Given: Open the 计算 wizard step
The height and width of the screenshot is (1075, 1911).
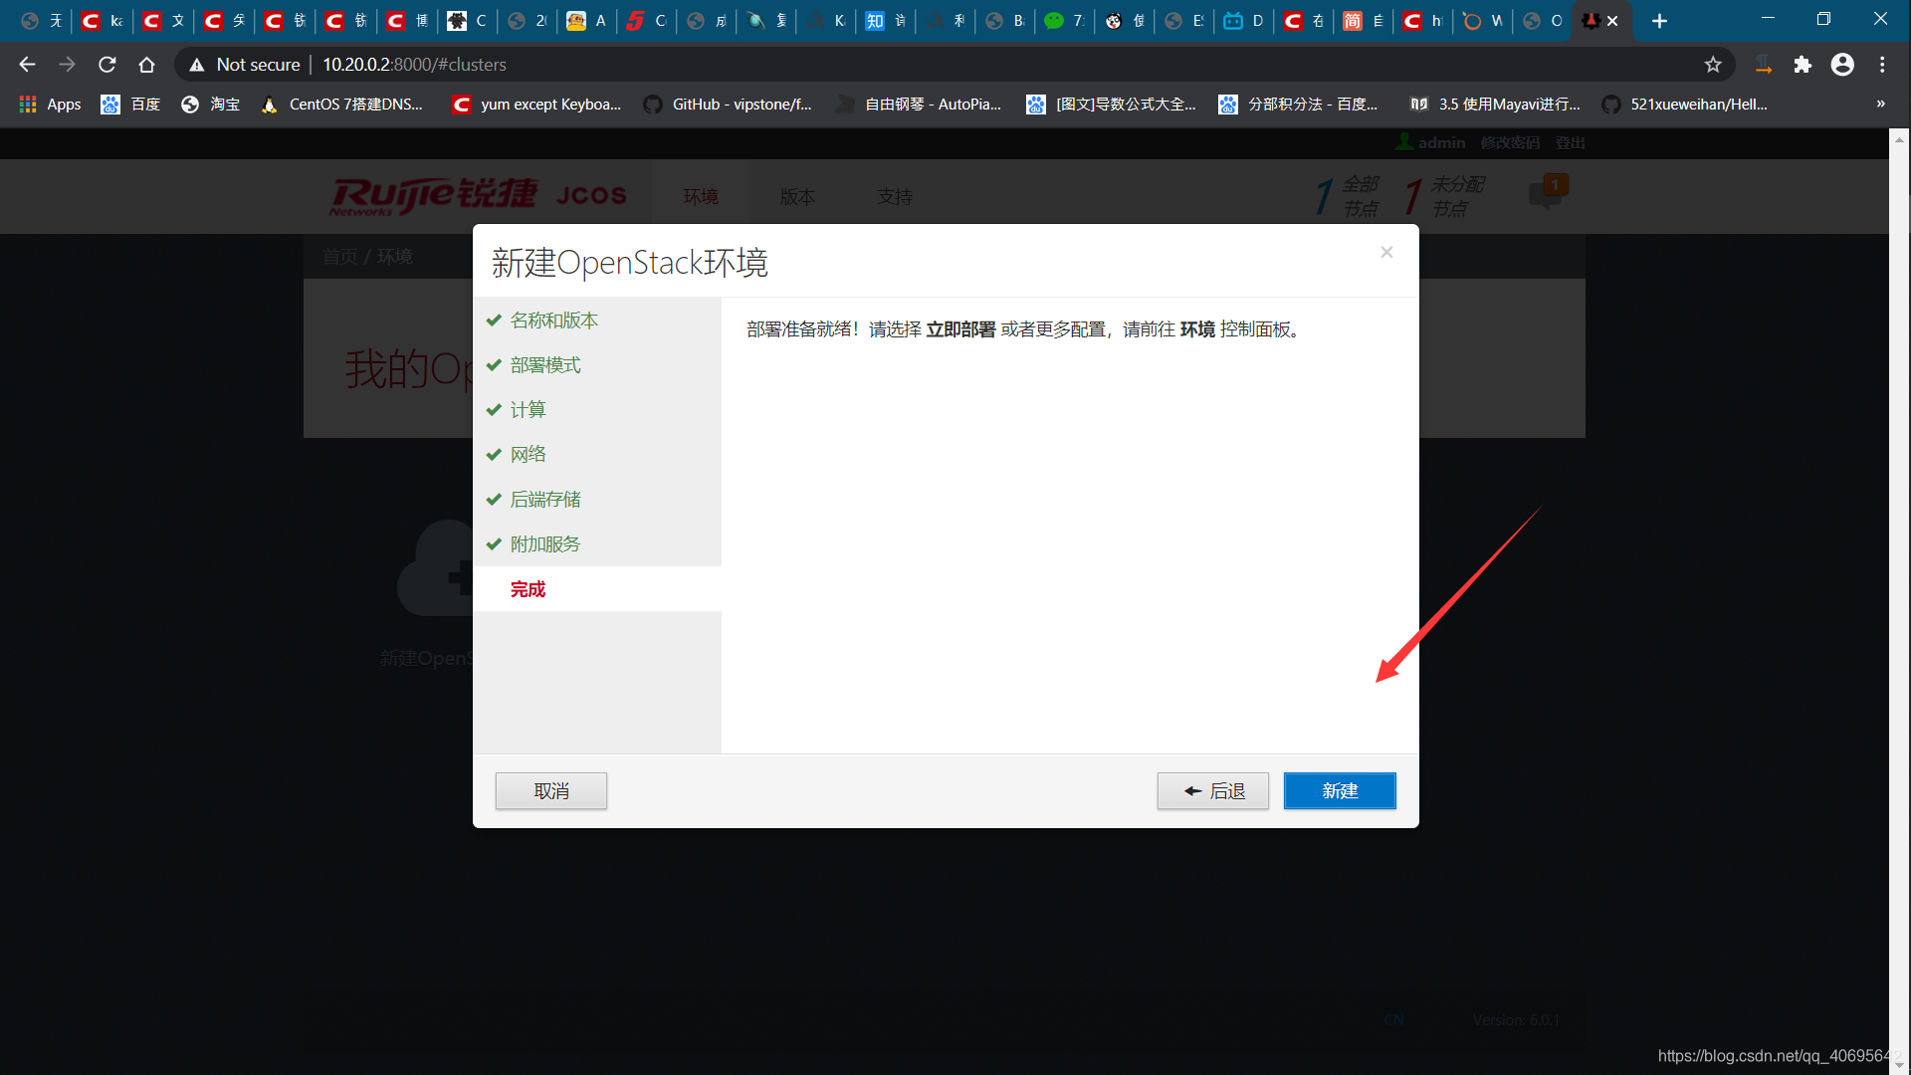Looking at the screenshot, I should (597, 410).
